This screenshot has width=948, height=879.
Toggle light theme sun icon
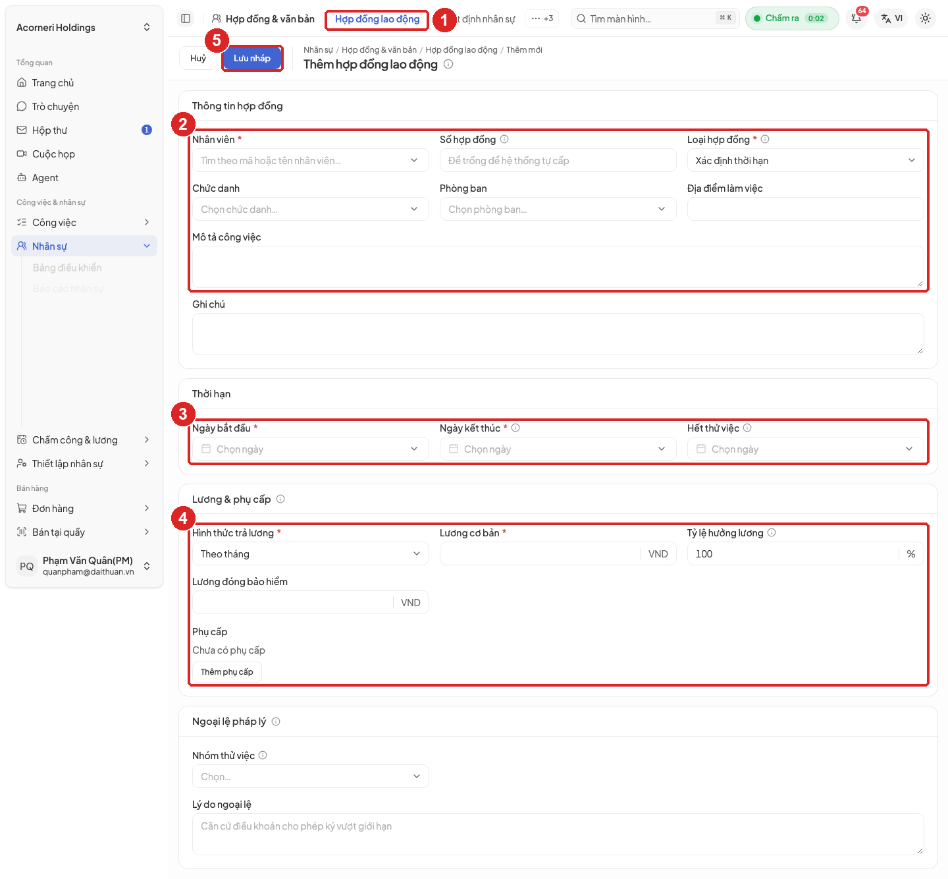tap(926, 18)
